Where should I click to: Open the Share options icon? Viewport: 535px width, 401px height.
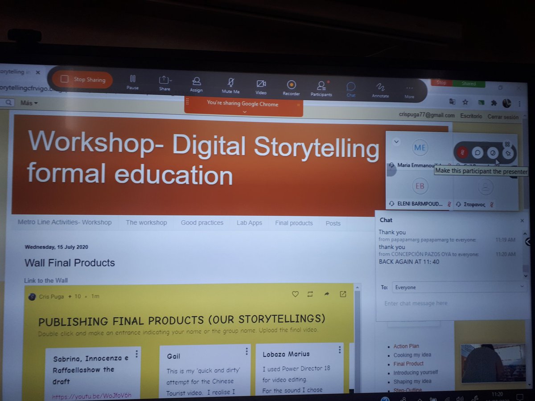165,82
